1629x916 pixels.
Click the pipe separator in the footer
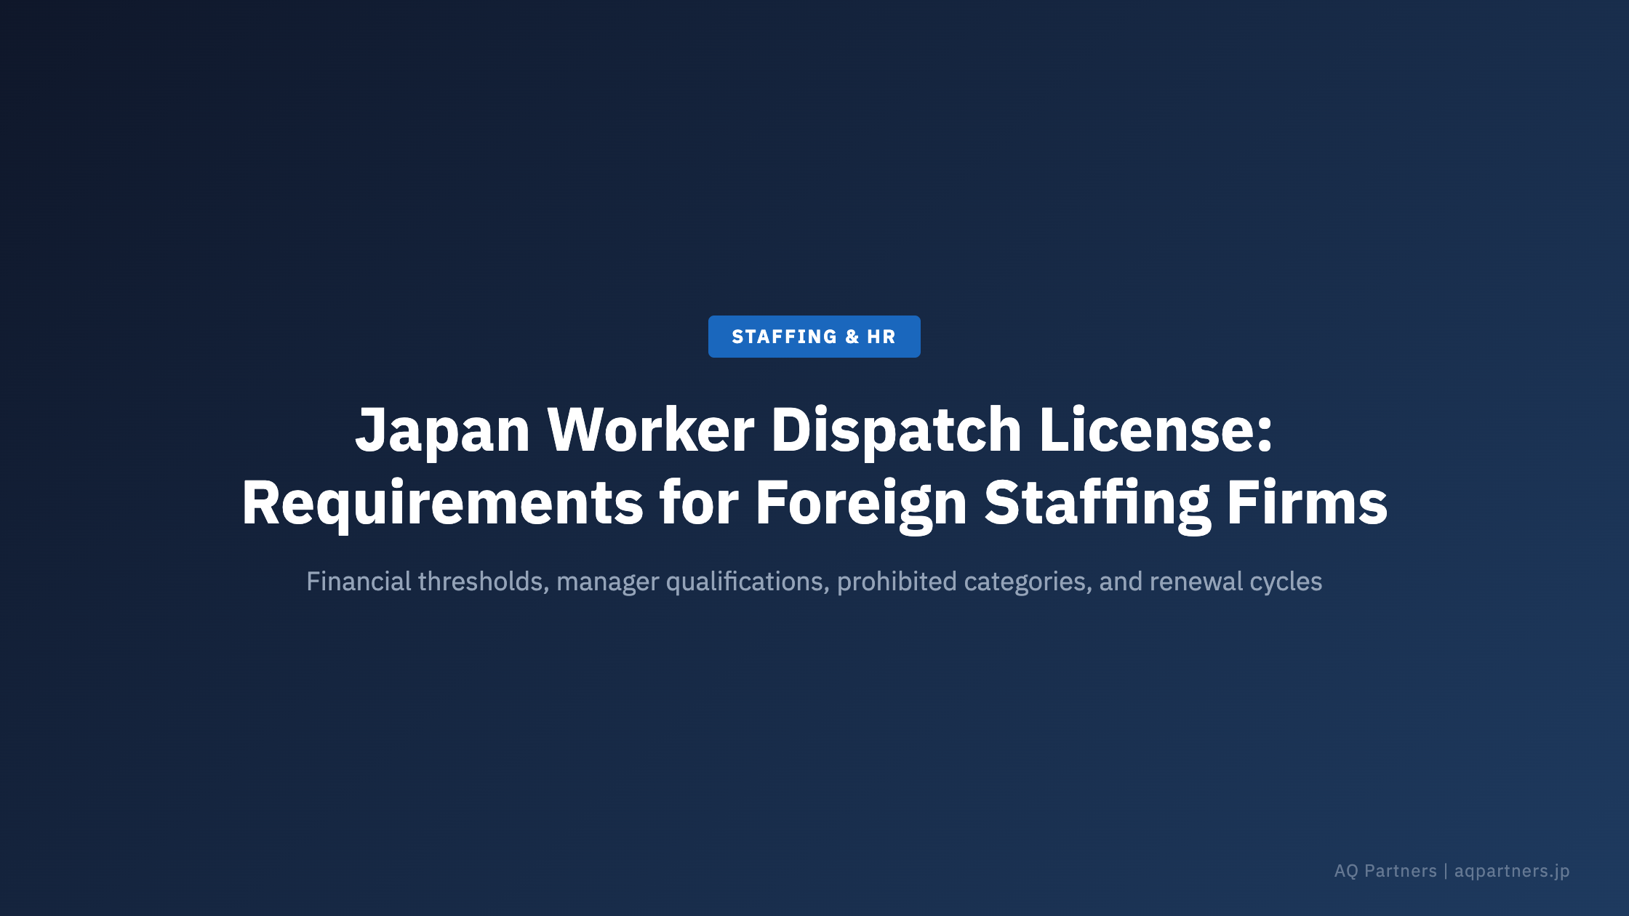pos(1446,871)
